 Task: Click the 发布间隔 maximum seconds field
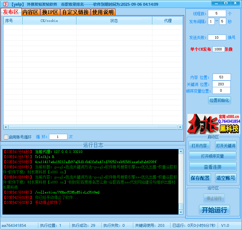(x=223, y=21)
